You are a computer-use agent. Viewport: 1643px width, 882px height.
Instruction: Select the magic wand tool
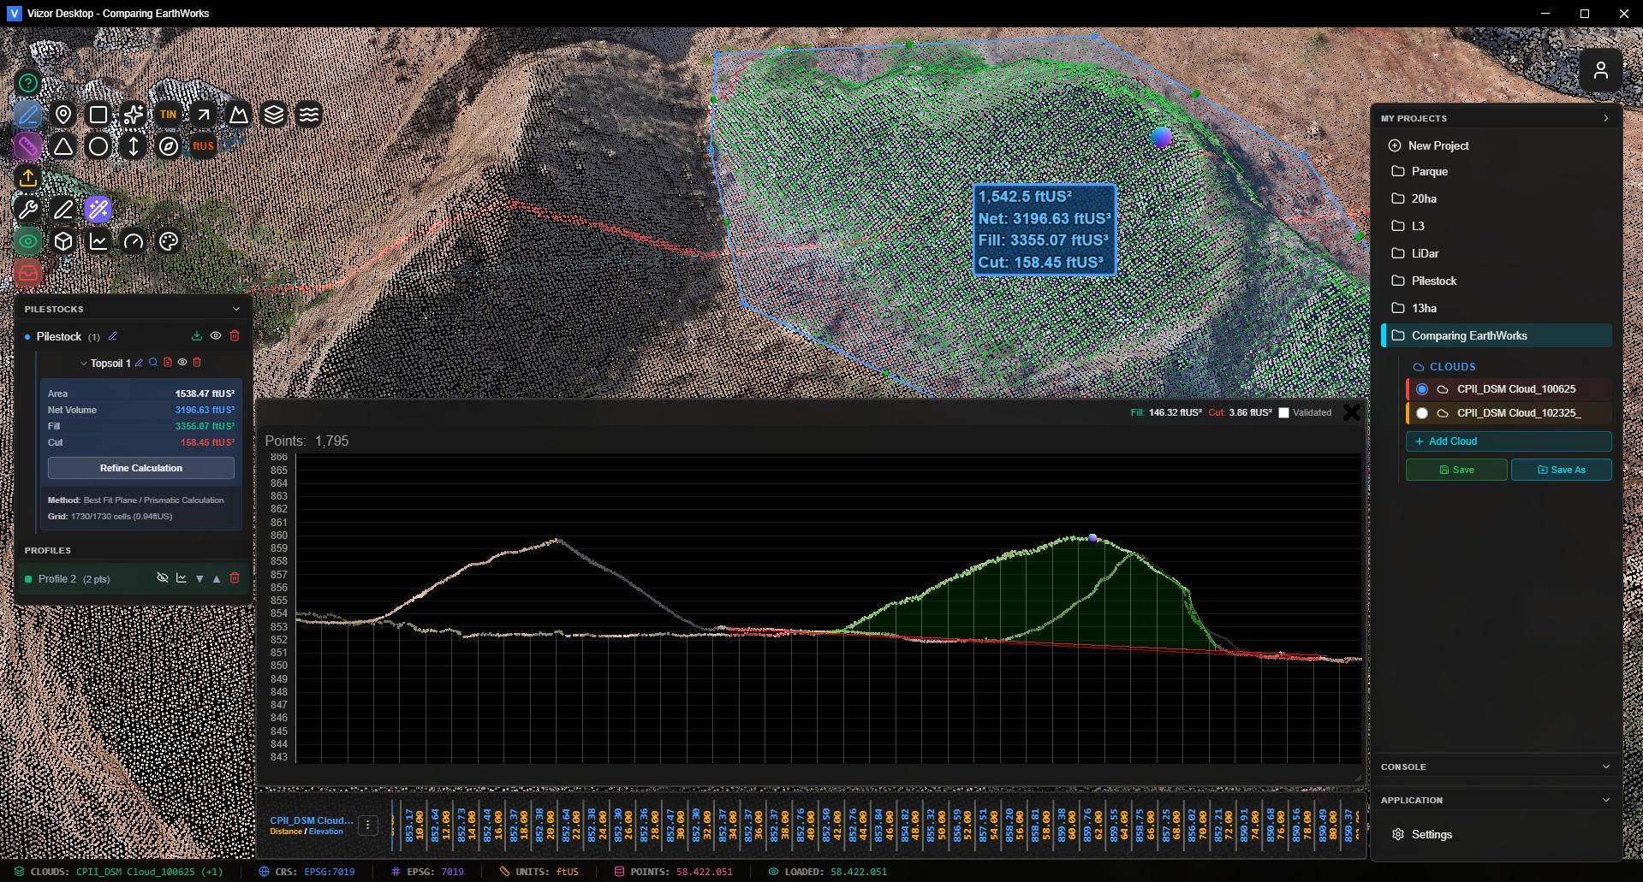point(98,210)
